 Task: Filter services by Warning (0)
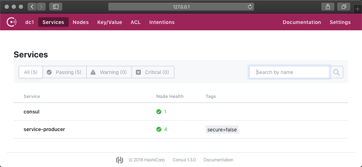pos(109,72)
